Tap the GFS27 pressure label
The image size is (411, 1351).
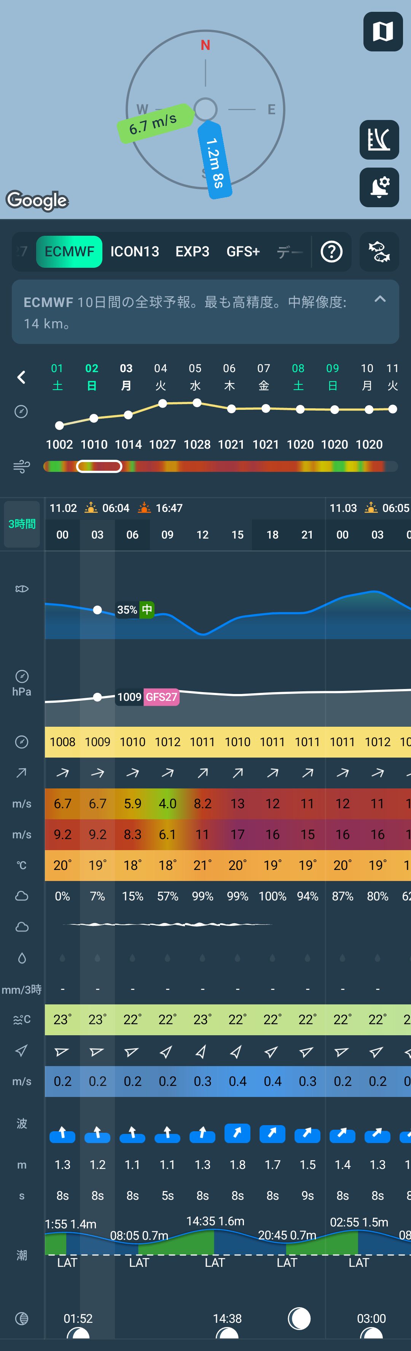tap(161, 697)
